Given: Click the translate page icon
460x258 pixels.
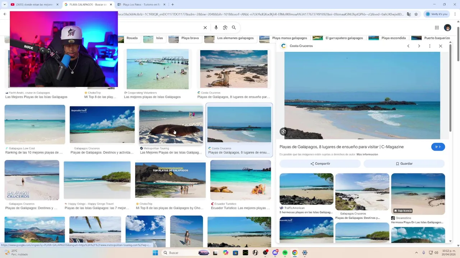Looking at the screenshot, I should tap(409, 14).
